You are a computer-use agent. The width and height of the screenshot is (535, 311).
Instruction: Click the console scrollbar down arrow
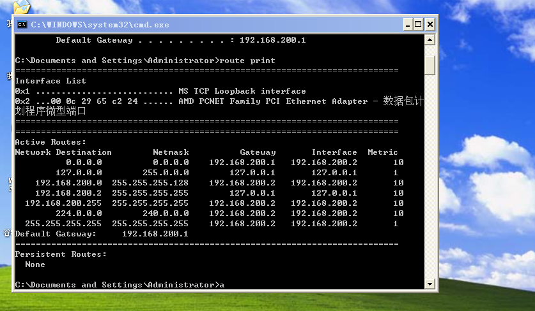430,284
